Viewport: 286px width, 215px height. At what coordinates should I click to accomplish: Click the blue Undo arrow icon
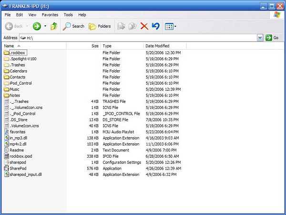click(155, 26)
